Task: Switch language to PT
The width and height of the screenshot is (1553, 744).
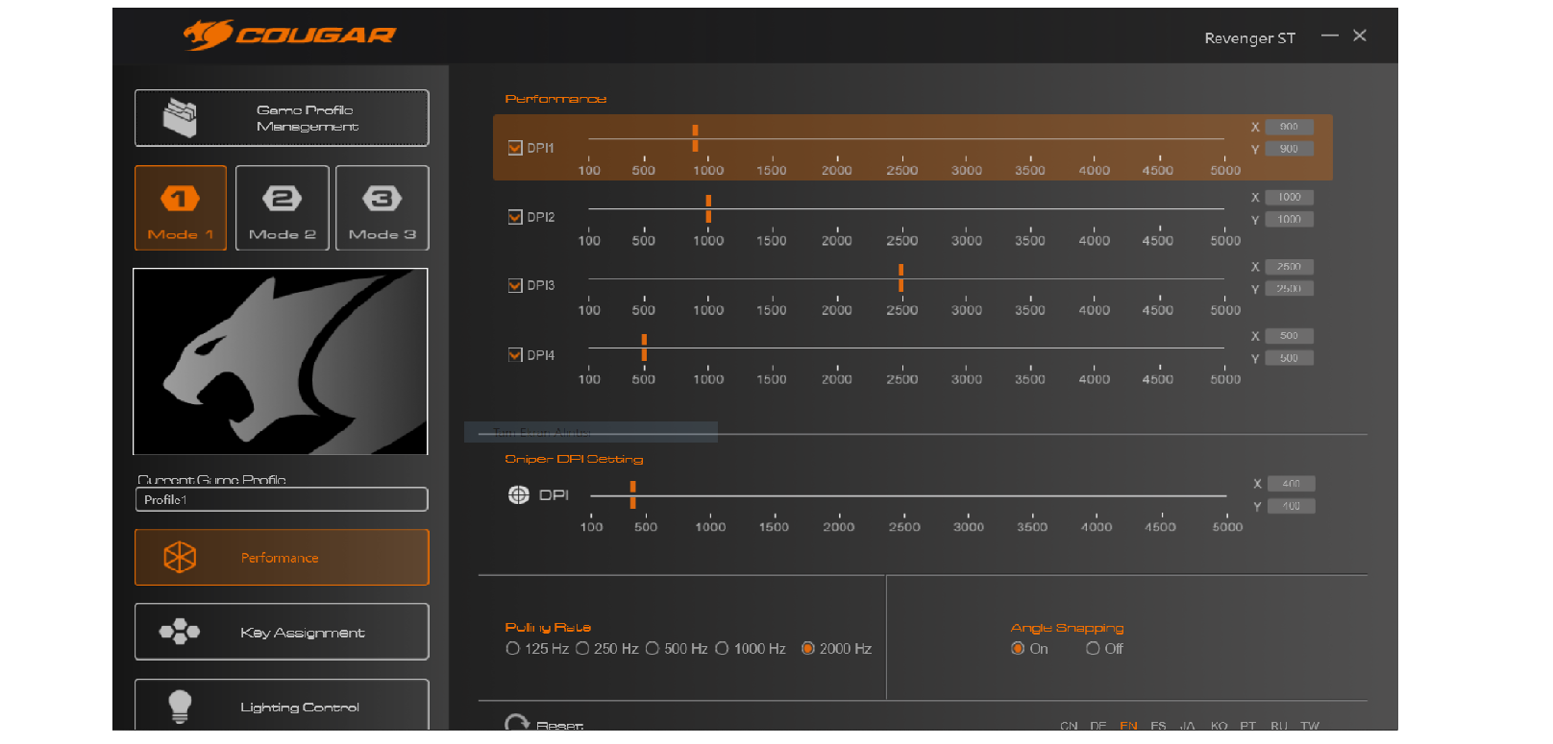Action: click(x=1248, y=726)
